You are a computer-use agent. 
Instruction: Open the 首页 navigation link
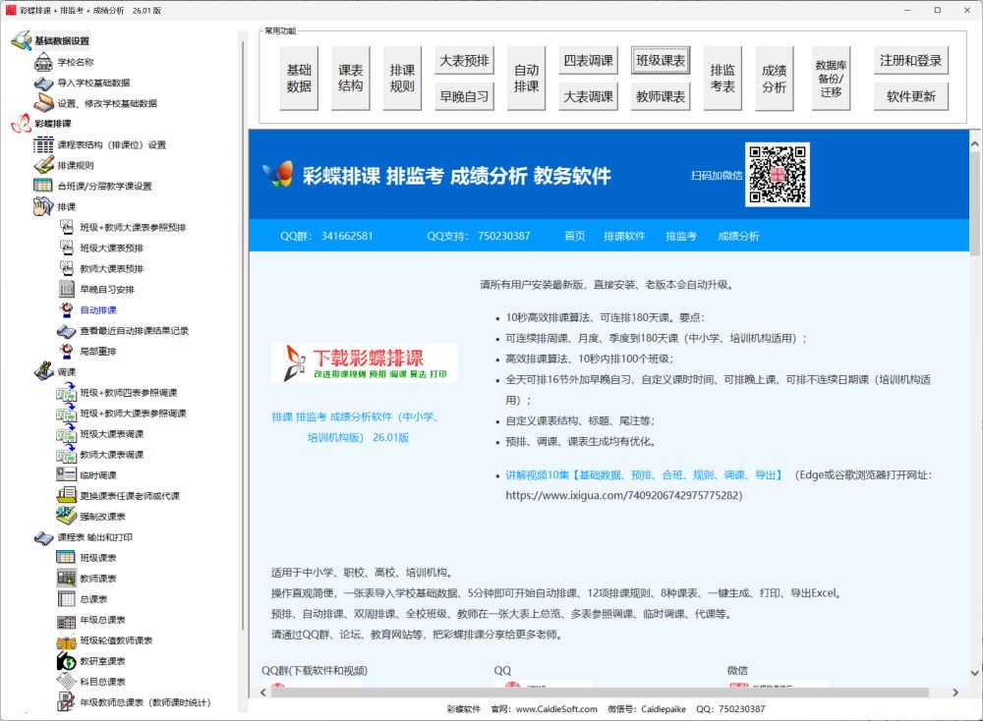point(574,236)
